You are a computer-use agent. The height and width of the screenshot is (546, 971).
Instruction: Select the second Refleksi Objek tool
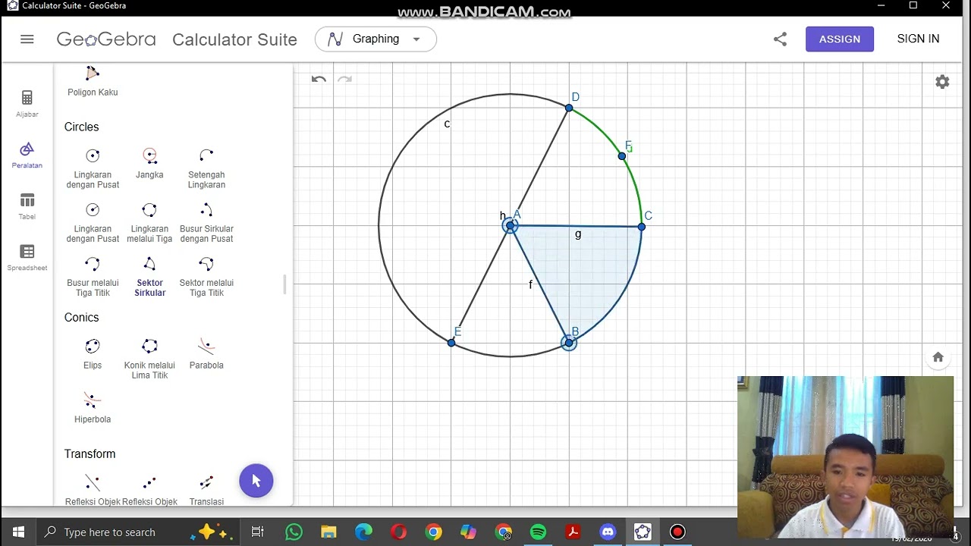[149, 490]
